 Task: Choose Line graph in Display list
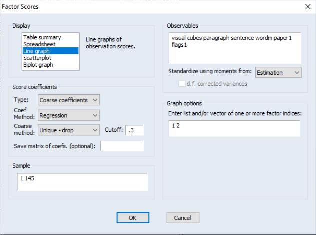click(39, 51)
